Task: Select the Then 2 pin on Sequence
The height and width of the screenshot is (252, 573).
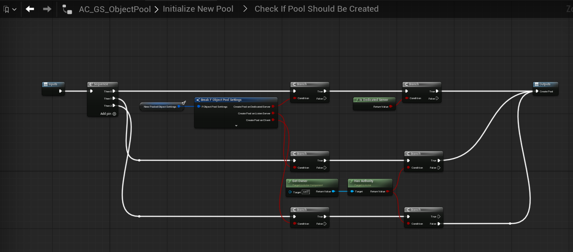Action: (x=114, y=106)
